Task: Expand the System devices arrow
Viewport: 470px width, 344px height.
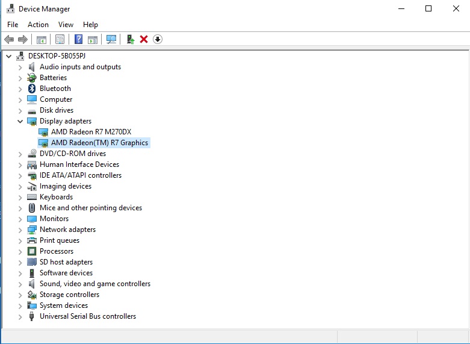Action: (20, 306)
